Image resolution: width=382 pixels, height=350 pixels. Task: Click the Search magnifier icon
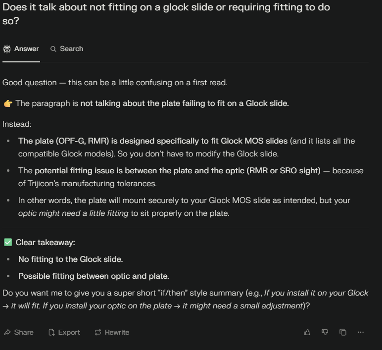click(53, 49)
